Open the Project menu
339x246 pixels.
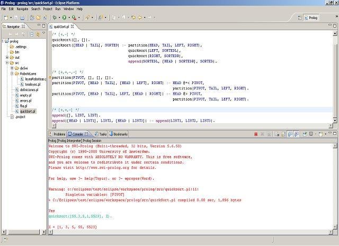[48, 9]
